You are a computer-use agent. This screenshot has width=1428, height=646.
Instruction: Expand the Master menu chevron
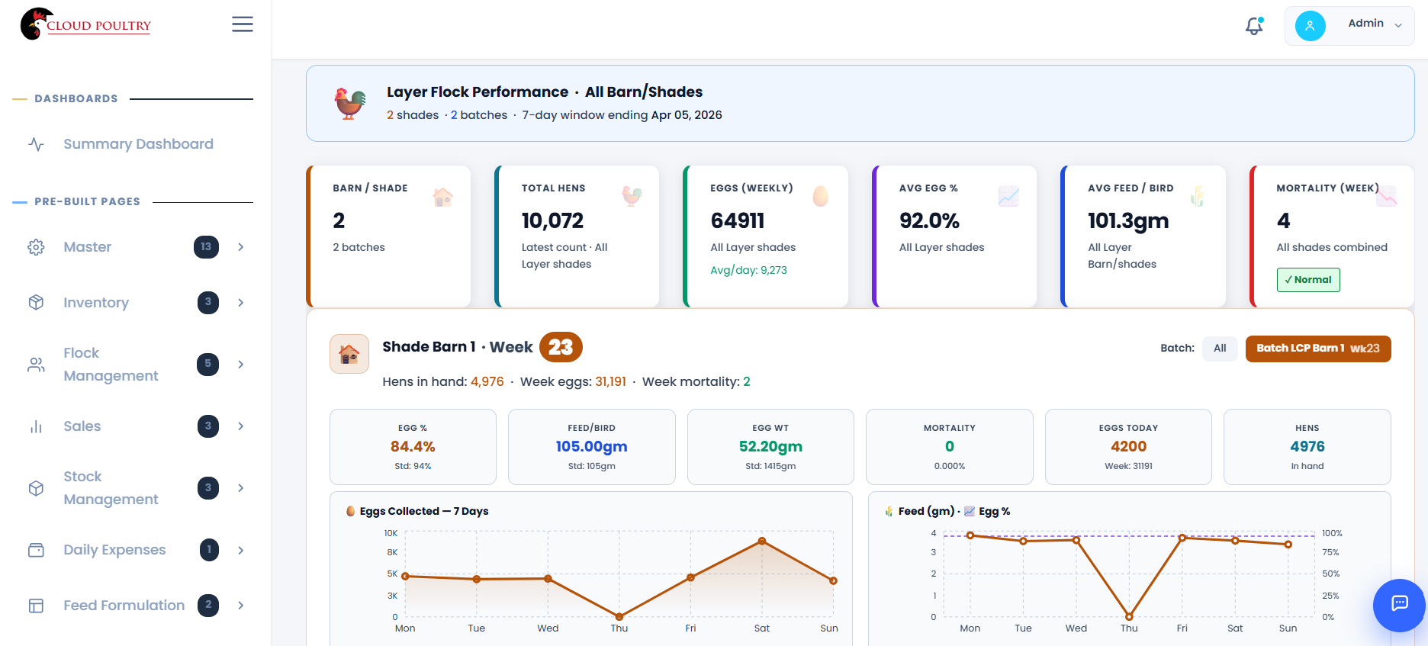point(241,247)
